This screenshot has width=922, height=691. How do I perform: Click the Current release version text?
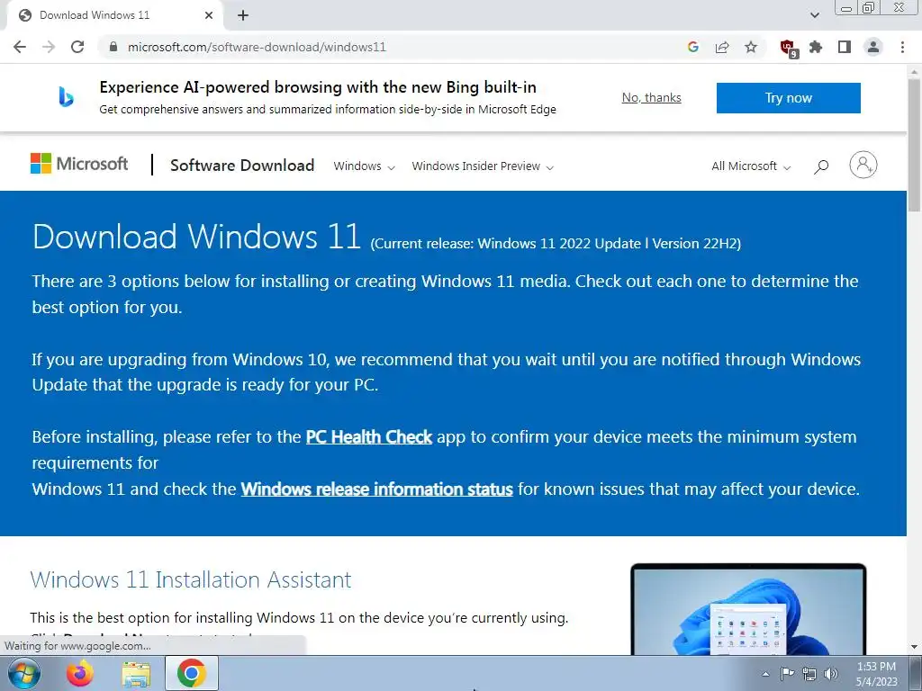[x=556, y=243]
